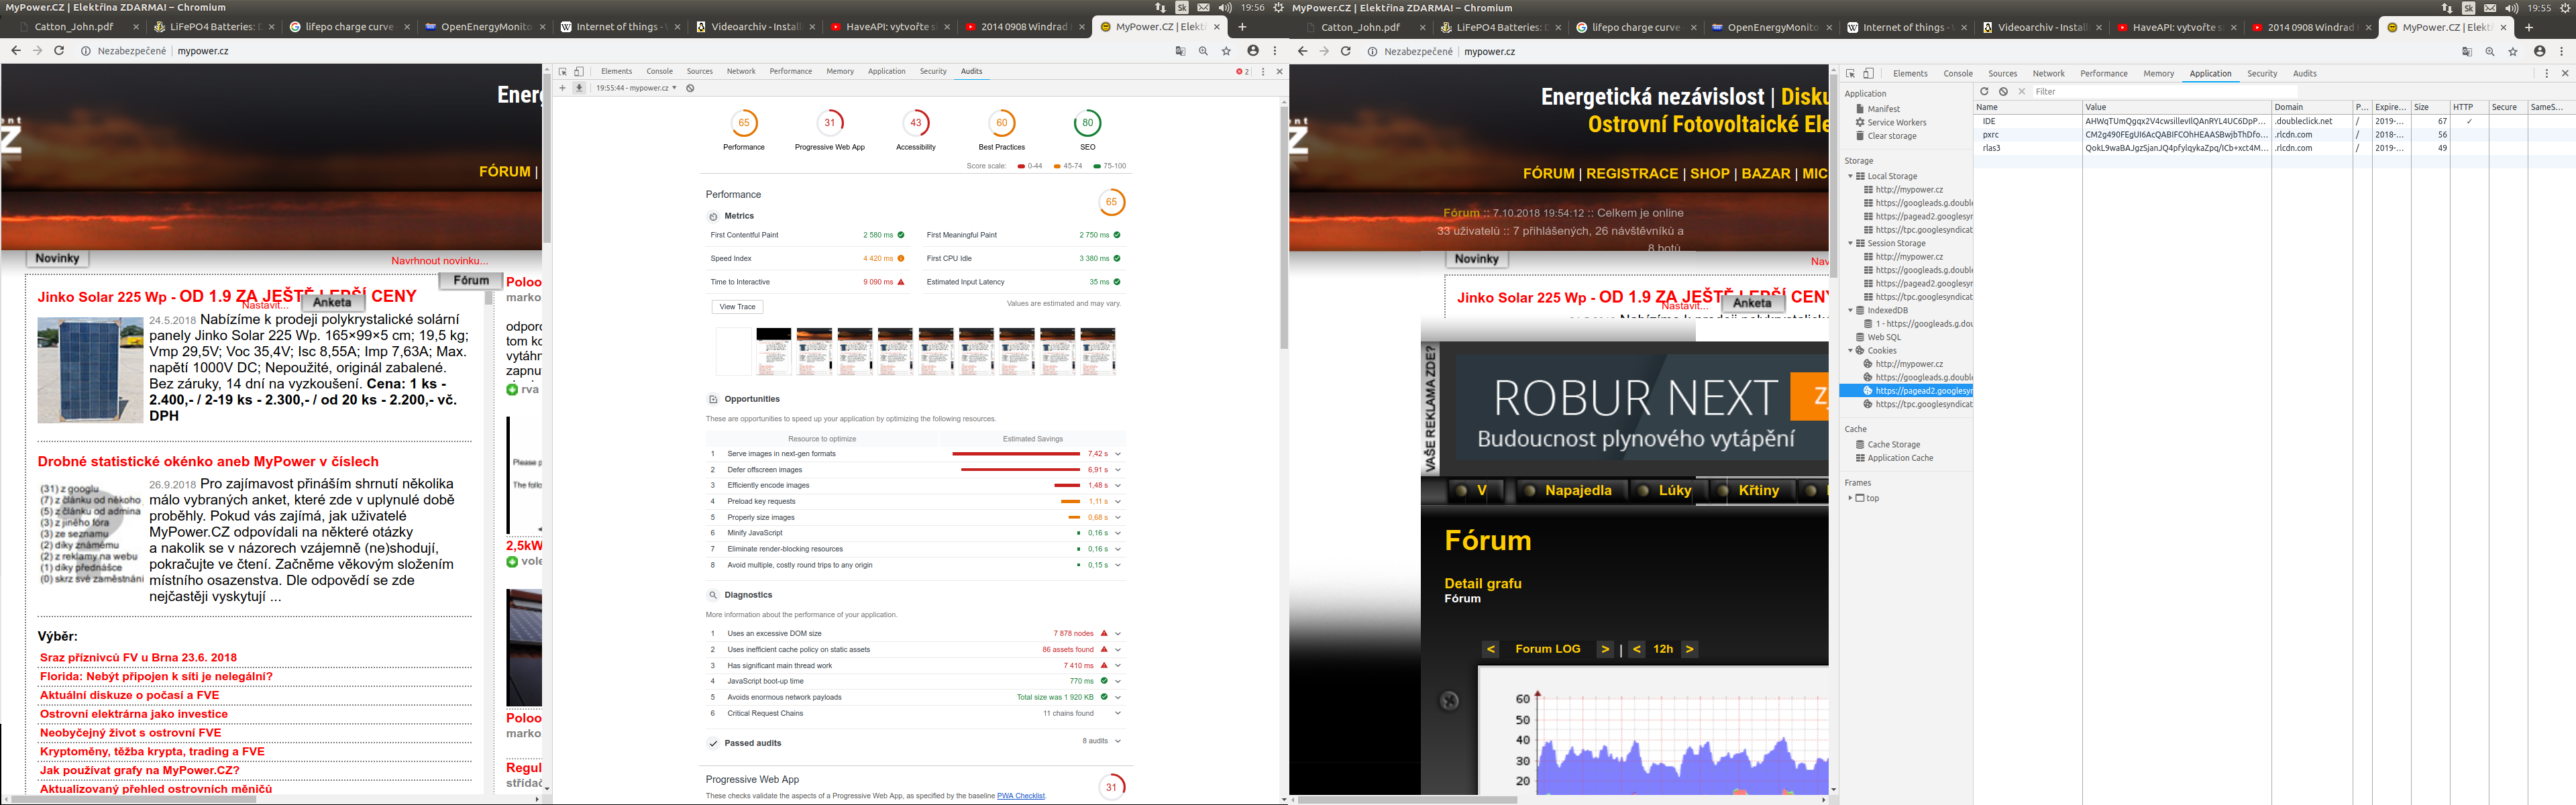Collapse the Session Storage tree node
Screen dimensions: 2576x805
click(x=1850, y=243)
